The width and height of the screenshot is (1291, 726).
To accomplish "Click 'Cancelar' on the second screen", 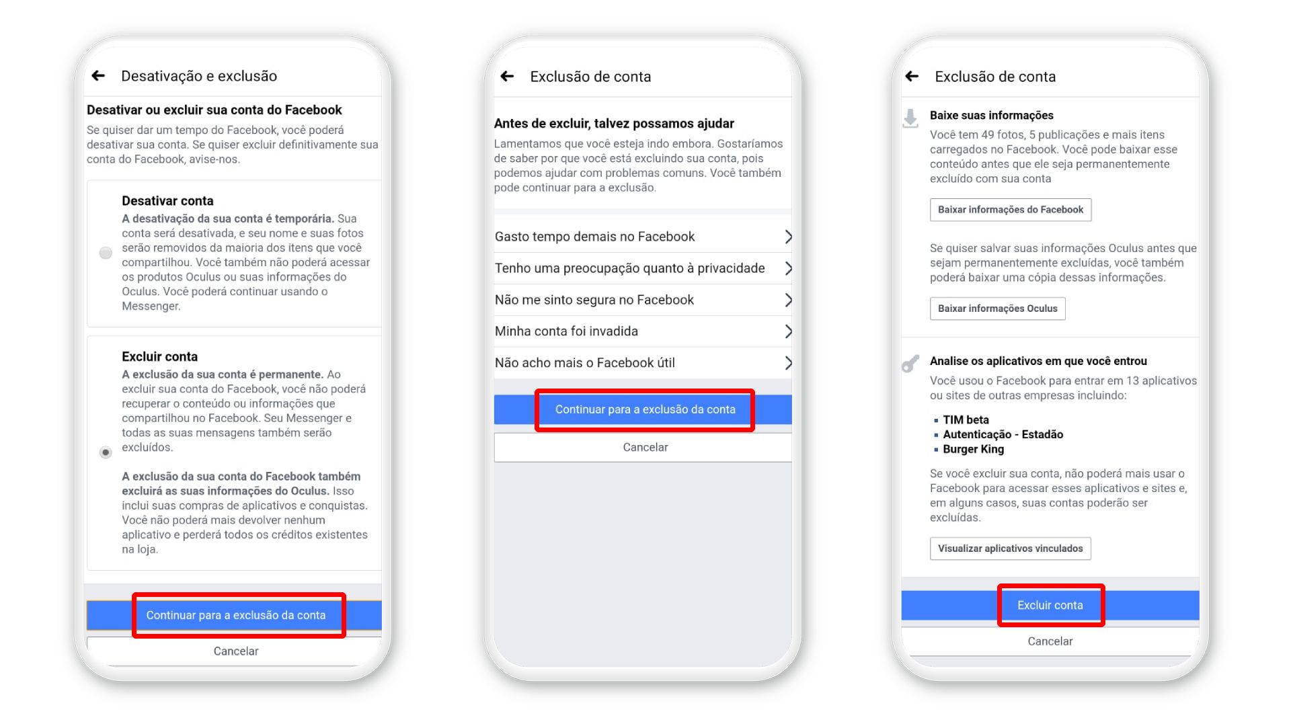I will 645,447.
